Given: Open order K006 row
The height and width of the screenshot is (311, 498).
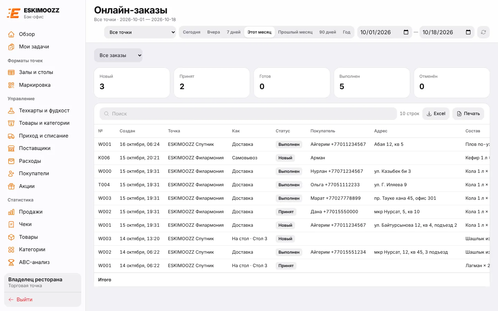Looking at the screenshot, I should pos(292,158).
